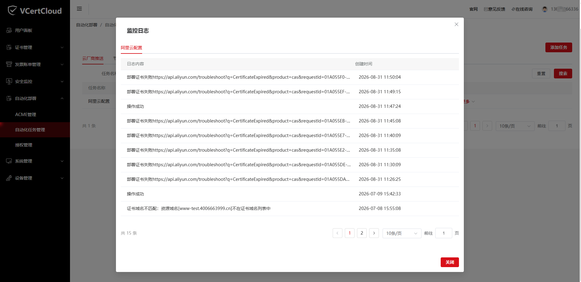The image size is (581, 282).
Task: Go to page 2 of the logs
Action: 362,233
